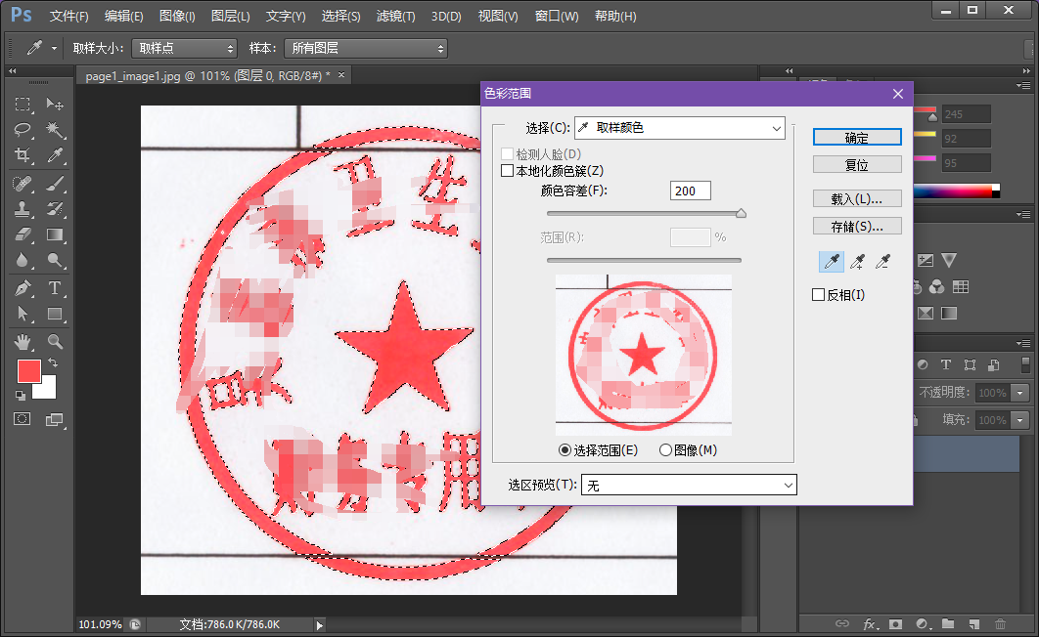This screenshot has height=637, width=1039.
Task: Click the red foreground color swatch
Action: pyautogui.click(x=29, y=371)
